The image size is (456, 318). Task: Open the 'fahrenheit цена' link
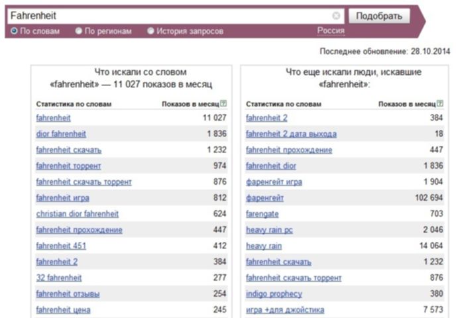tap(63, 310)
